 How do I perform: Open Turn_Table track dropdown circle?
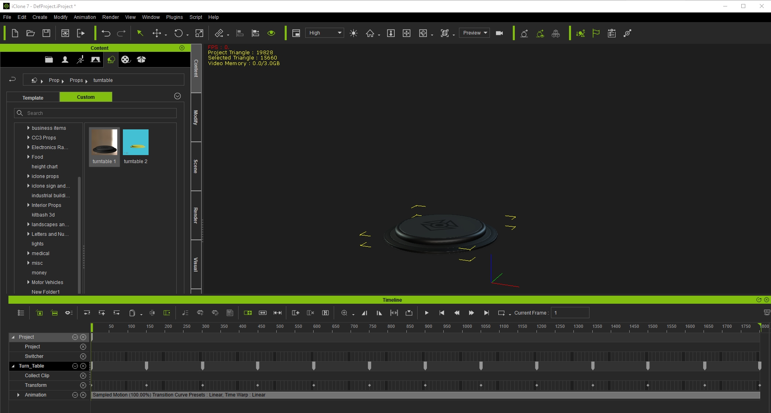point(75,366)
